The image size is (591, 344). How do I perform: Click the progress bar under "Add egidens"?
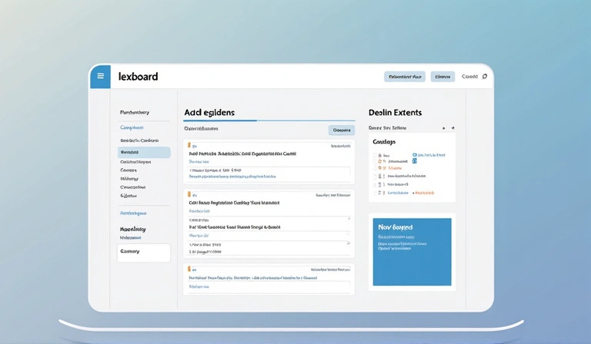pyautogui.click(x=269, y=121)
